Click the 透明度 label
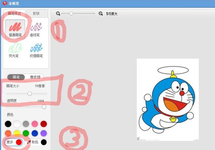This screenshot has width=215, height=150. pyautogui.click(x=11, y=101)
